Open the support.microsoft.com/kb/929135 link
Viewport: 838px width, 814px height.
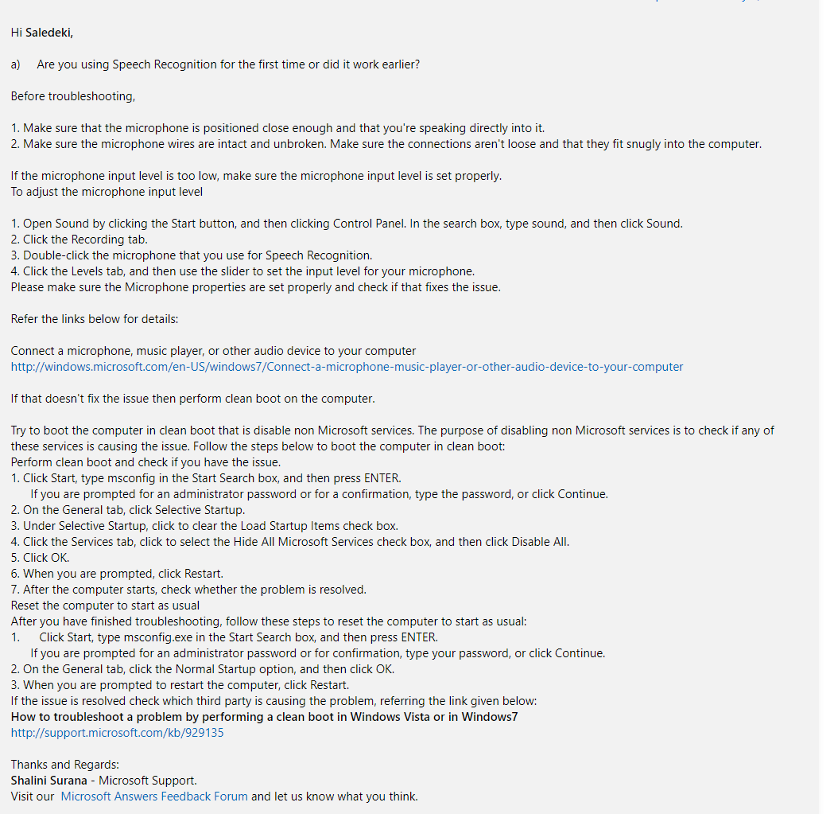coord(117,733)
